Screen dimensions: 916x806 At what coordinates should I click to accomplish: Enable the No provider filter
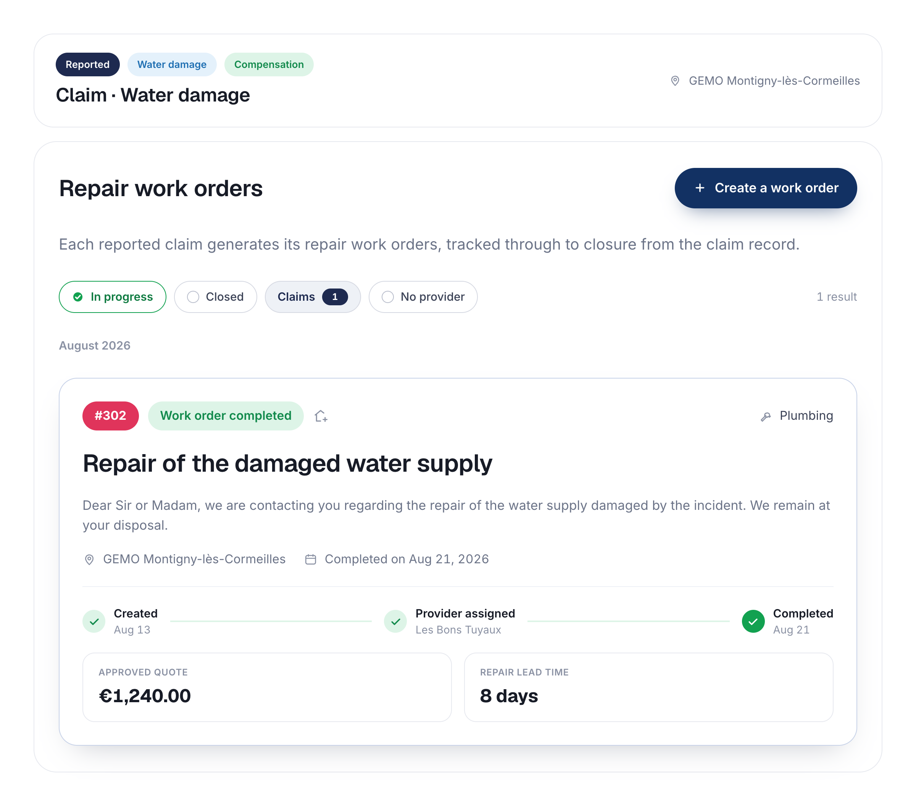pyautogui.click(x=423, y=297)
